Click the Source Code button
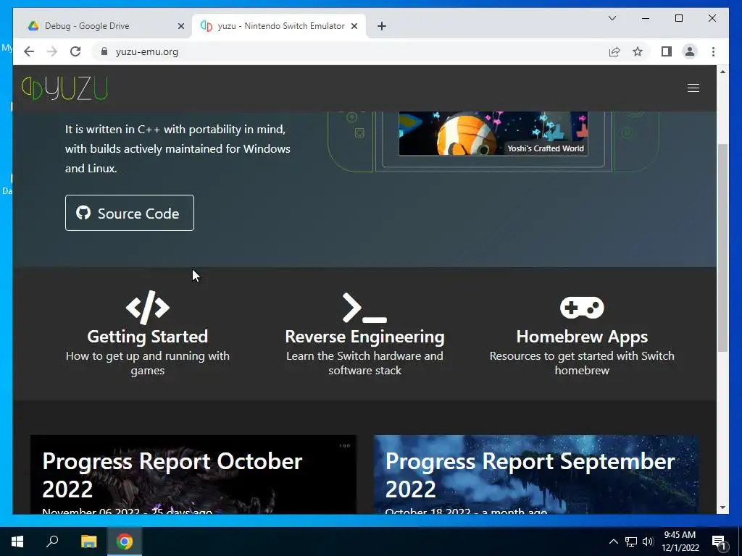 pyautogui.click(x=130, y=213)
